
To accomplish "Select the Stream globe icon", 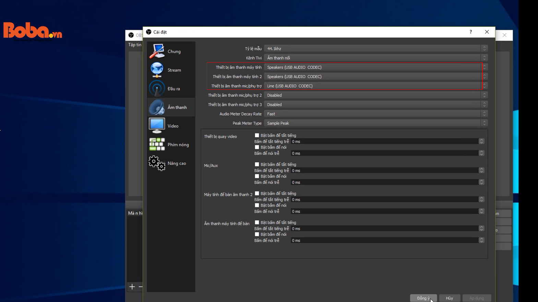I will 157,70.
